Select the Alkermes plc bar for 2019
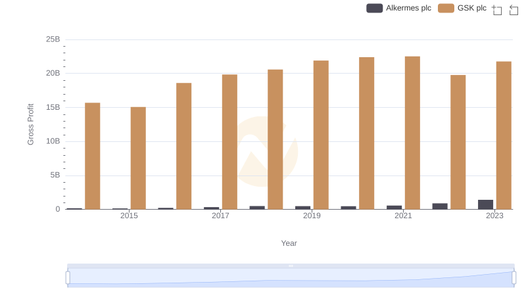 (302, 208)
